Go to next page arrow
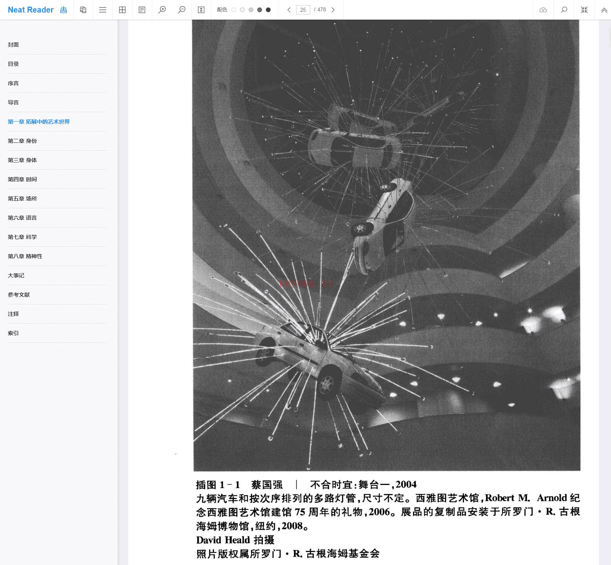 pyautogui.click(x=333, y=10)
